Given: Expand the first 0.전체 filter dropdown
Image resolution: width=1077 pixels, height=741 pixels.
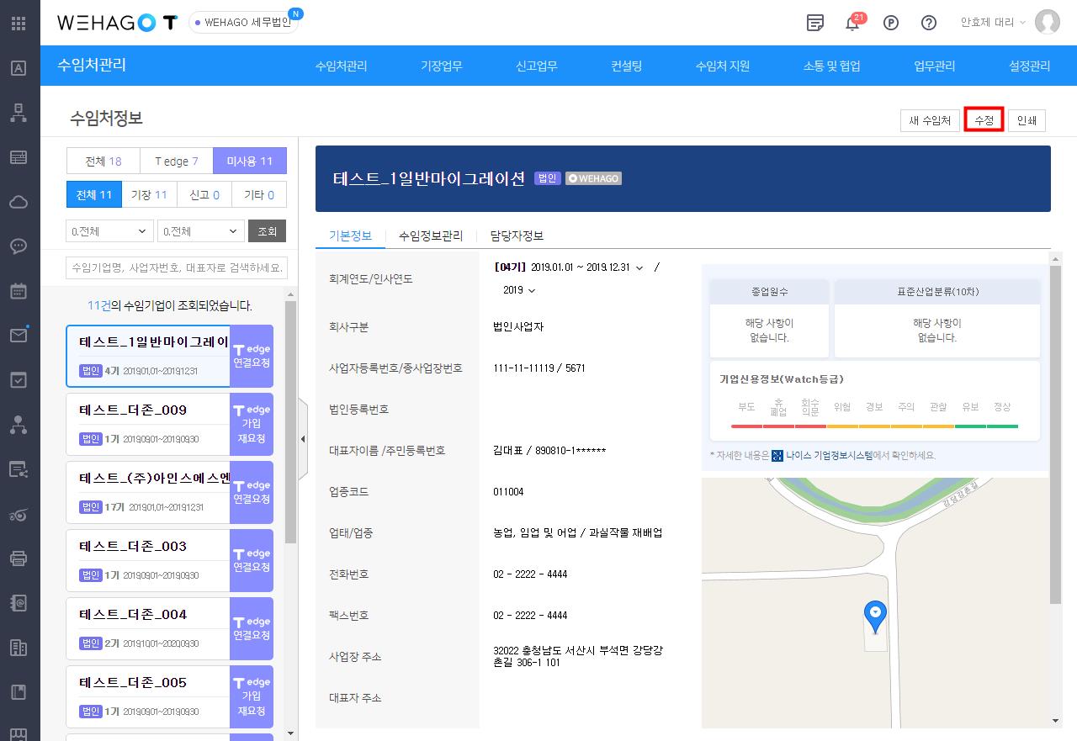Looking at the screenshot, I should coord(109,231).
